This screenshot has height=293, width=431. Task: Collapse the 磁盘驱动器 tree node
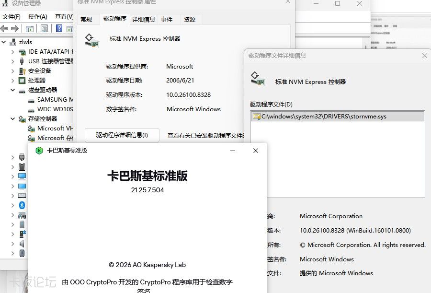tap(12, 90)
